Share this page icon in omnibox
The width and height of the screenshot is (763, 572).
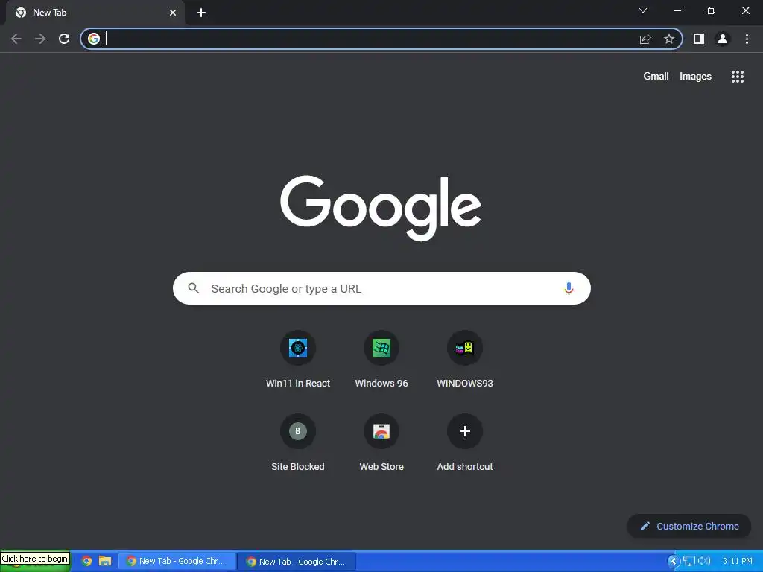pos(645,39)
